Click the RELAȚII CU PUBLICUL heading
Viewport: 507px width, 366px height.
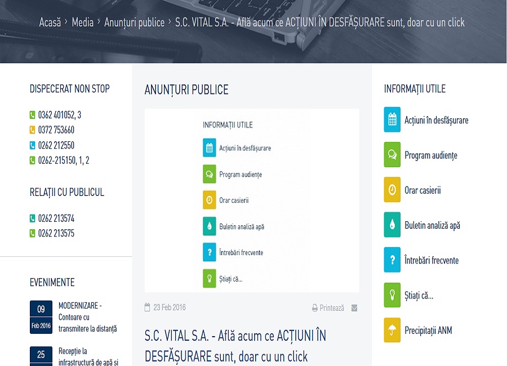point(67,192)
